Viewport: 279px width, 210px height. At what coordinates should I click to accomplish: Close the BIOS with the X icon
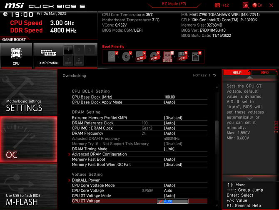click(x=271, y=5)
